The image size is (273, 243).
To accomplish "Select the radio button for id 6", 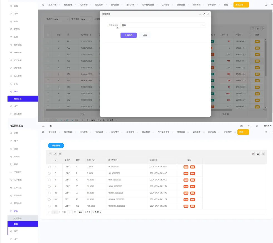I will 49,167.
